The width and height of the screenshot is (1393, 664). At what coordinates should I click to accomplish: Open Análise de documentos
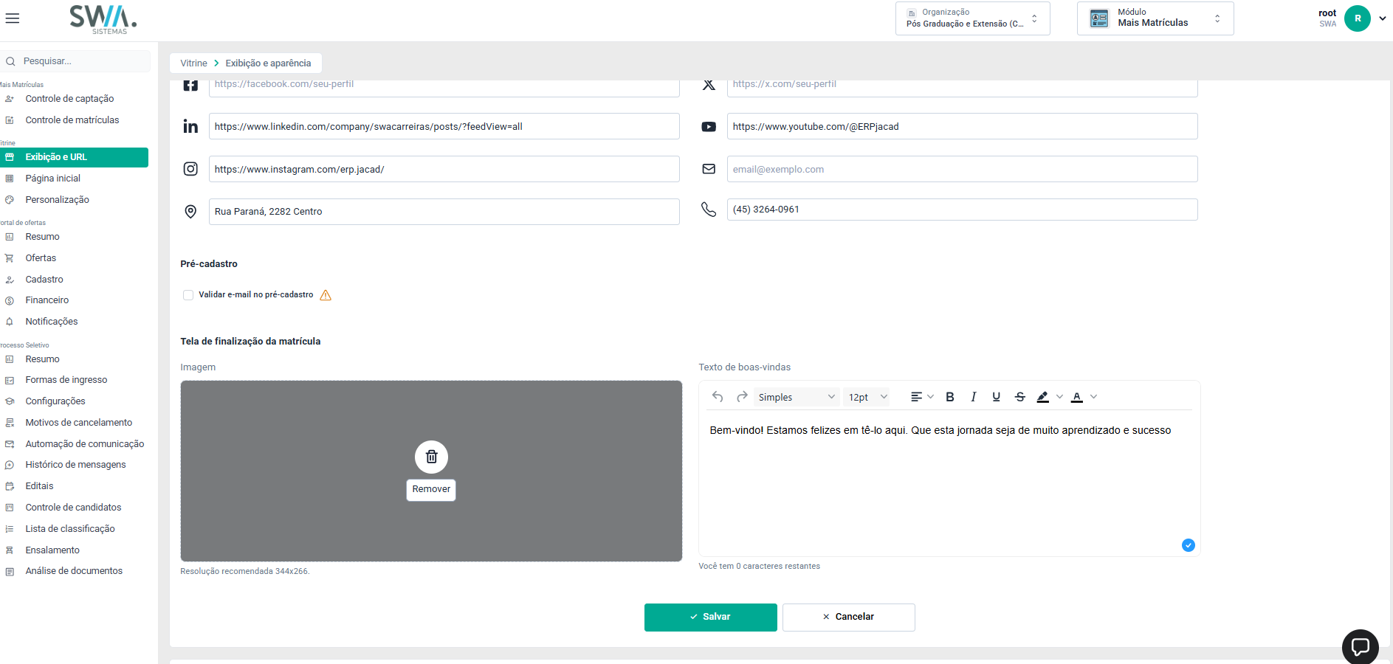(74, 571)
